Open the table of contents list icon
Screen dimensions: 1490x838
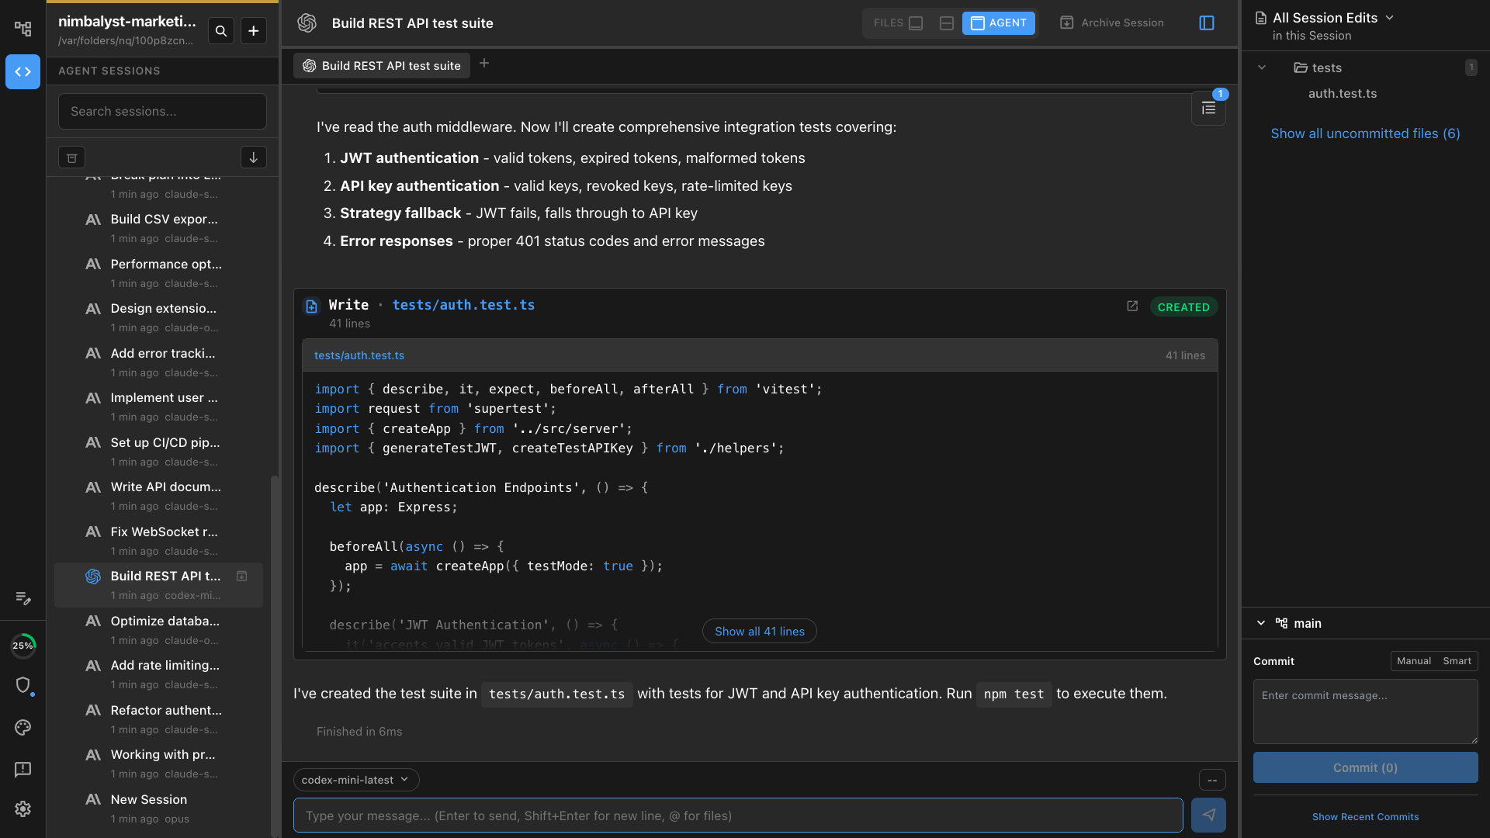pyautogui.click(x=1208, y=109)
